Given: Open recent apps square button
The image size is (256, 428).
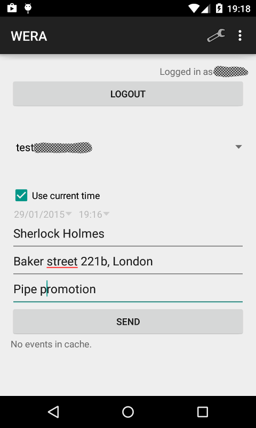Looking at the screenshot, I should 203,411.
